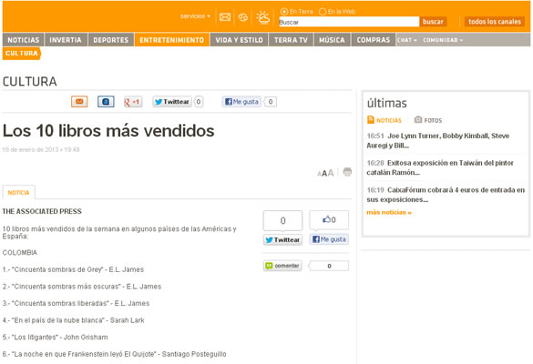Click top Facebook Me gusta button

tap(241, 102)
